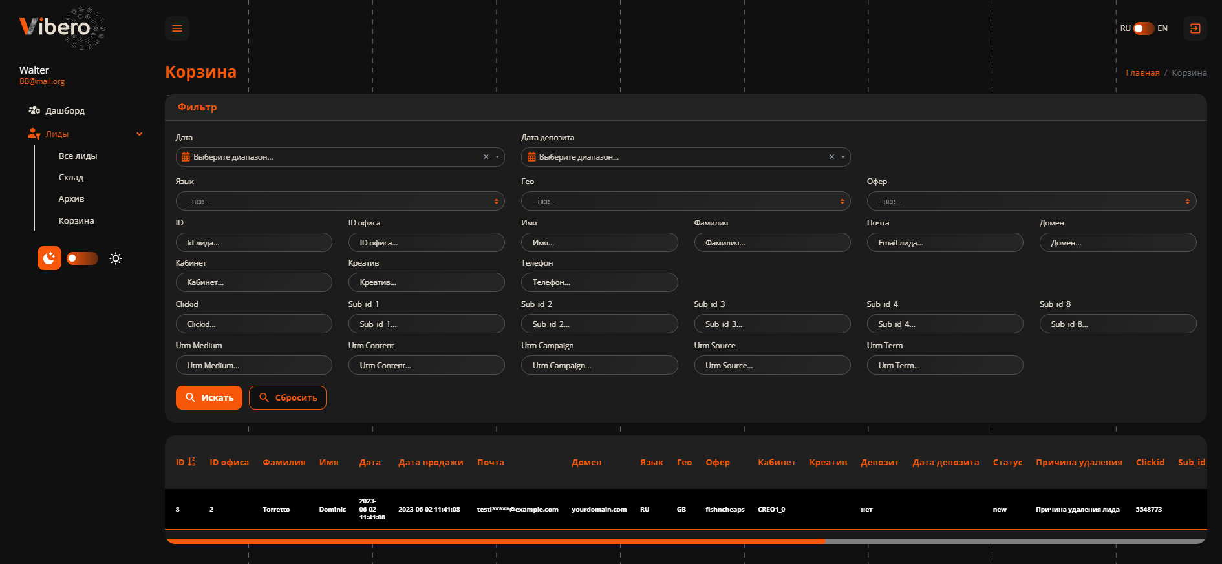Select Склад menu item

[71, 178]
